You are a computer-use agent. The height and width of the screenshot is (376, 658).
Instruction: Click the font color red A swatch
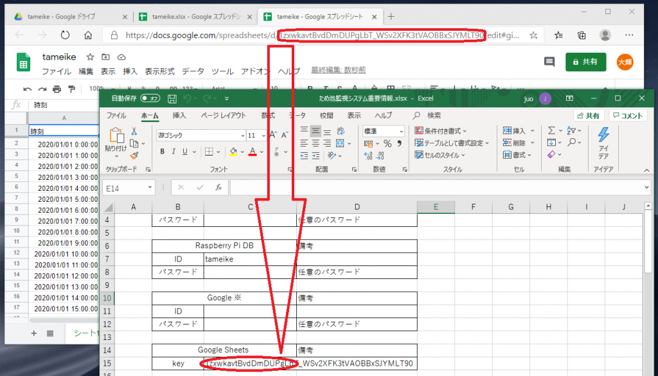[x=253, y=152]
